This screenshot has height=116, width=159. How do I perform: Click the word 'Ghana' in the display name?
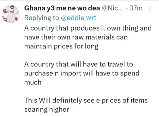(x=35, y=8)
